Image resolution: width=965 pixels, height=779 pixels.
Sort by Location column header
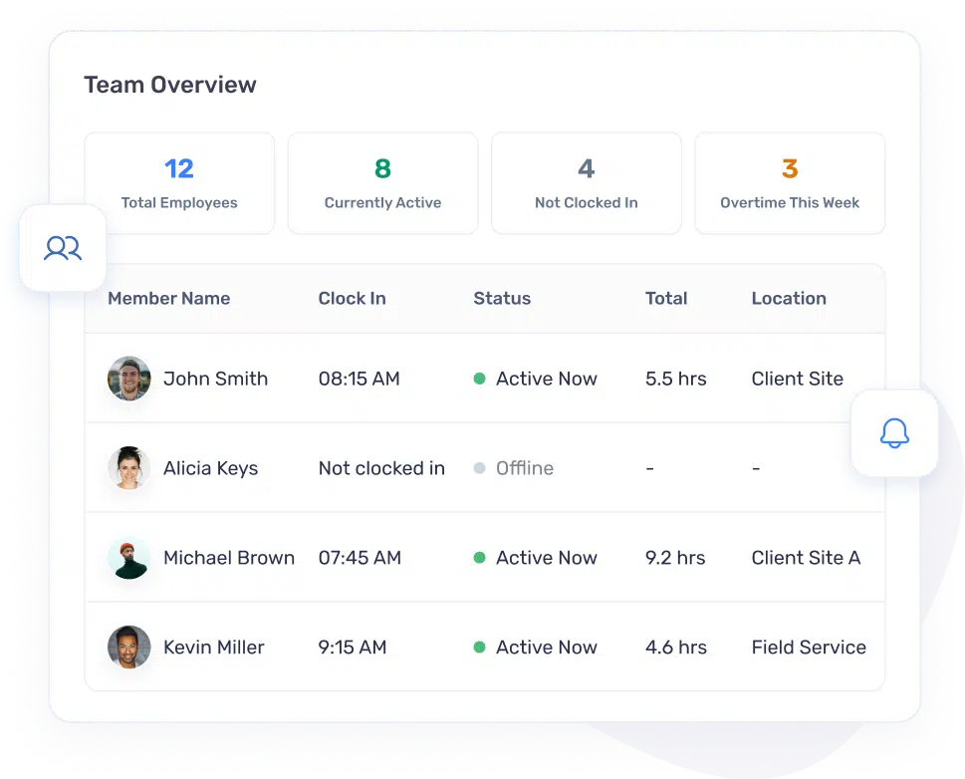coord(789,298)
